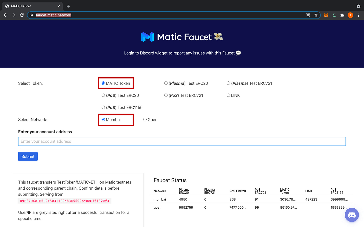Click the tab search dropdown arrow
This screenshot has height=227, width=364.
359,6
